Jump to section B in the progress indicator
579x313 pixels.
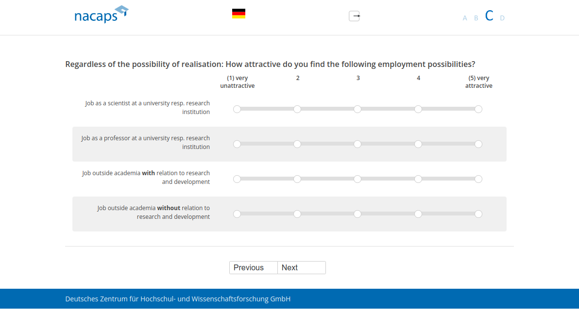(x=476, y=18)
